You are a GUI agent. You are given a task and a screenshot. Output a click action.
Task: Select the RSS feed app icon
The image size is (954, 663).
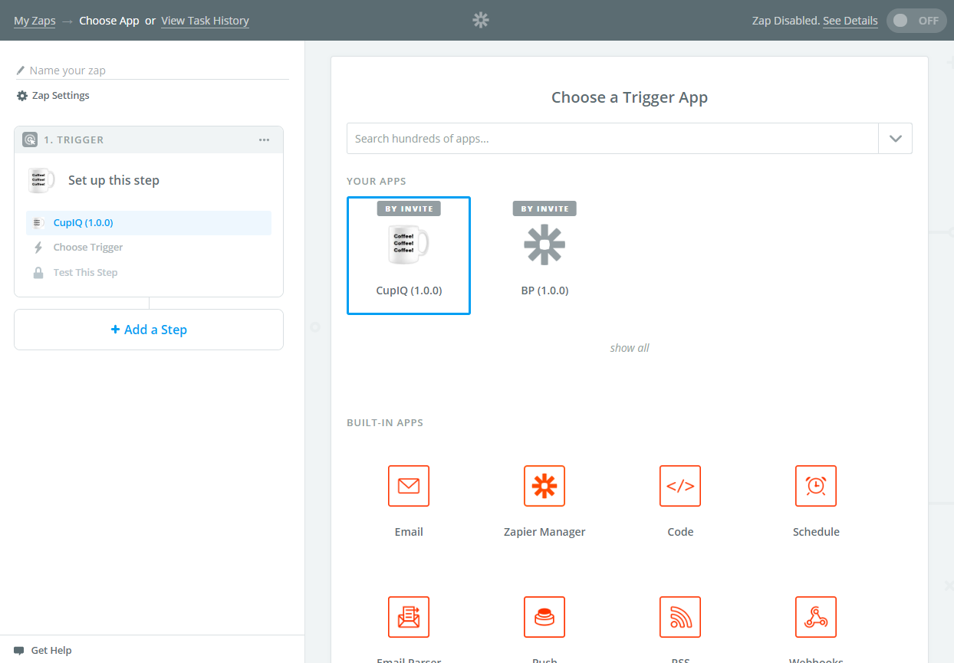click(x=680, y=617)
